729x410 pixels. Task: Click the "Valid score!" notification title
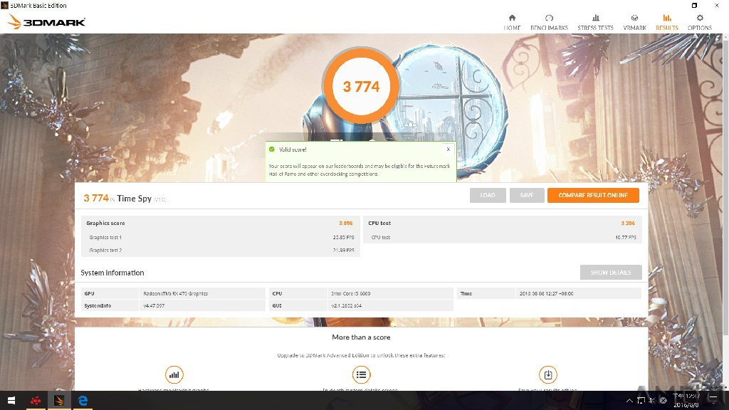[293, 149]
